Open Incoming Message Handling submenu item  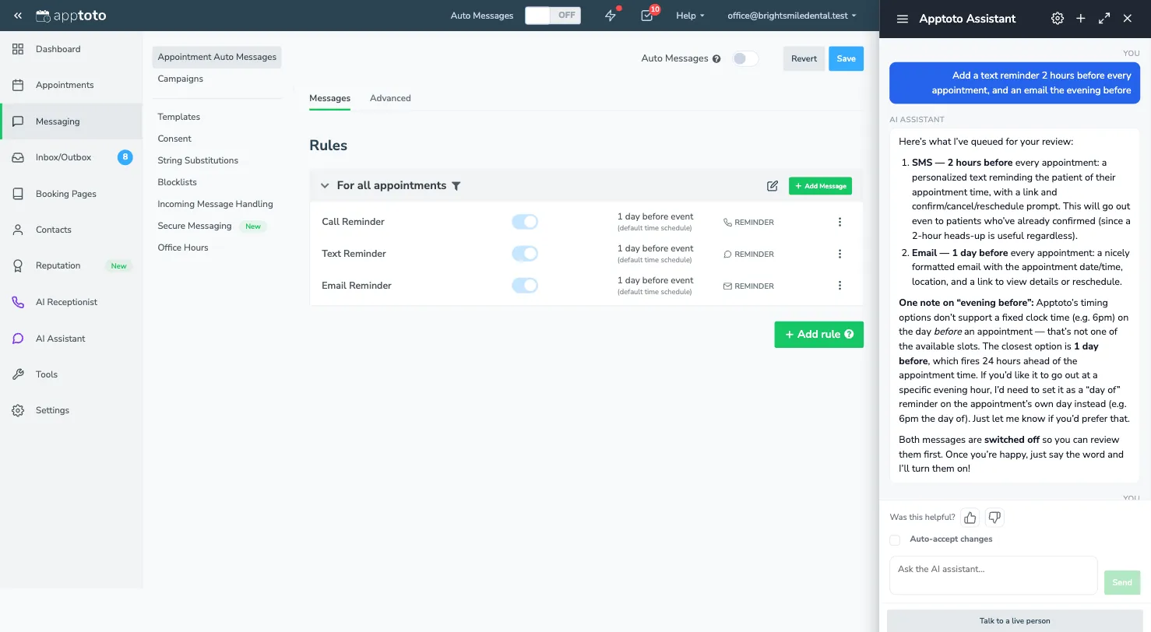point(215,204)
